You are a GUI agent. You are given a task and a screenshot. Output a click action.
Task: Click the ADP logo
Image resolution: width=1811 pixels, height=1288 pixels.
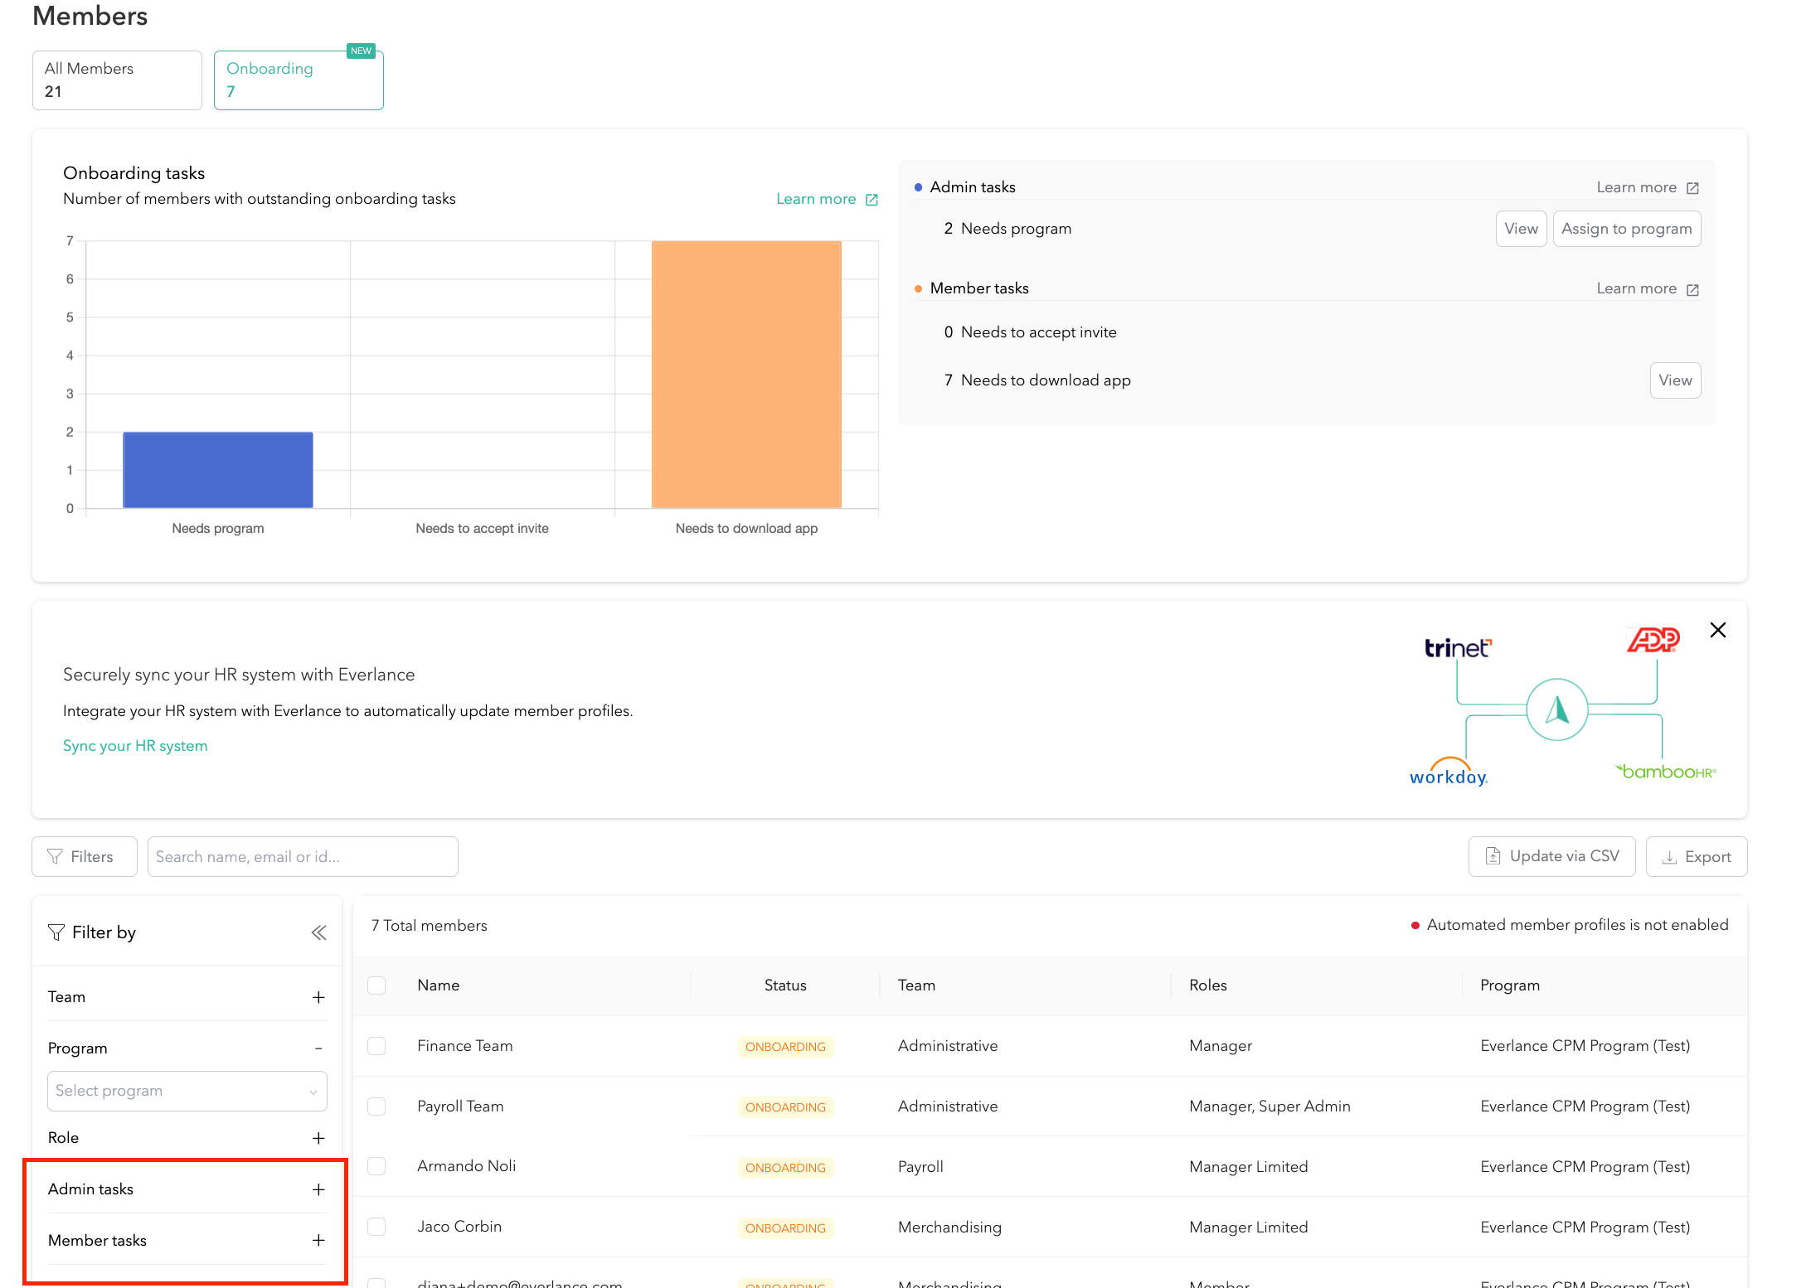(1653, 640)
